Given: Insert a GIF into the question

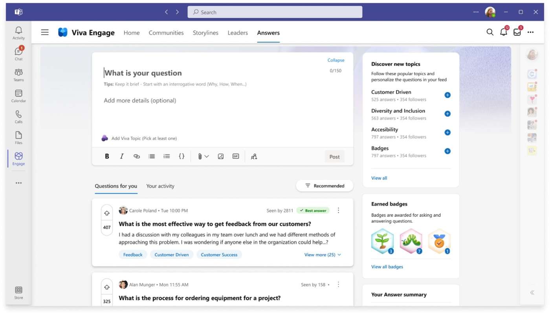Looking at the screenshot, I should click(x=235, y=156).
